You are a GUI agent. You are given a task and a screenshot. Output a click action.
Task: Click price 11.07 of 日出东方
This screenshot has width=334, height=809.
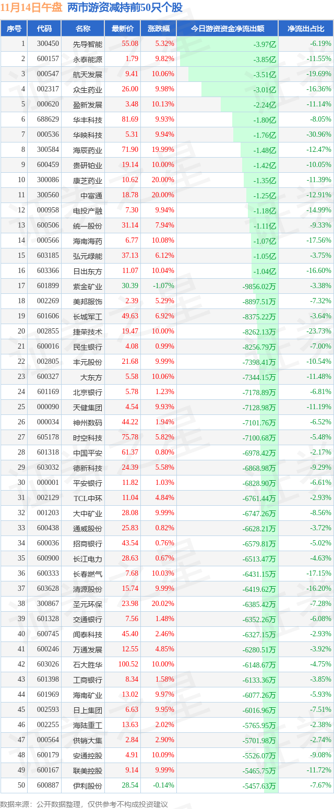coord(130,271)
